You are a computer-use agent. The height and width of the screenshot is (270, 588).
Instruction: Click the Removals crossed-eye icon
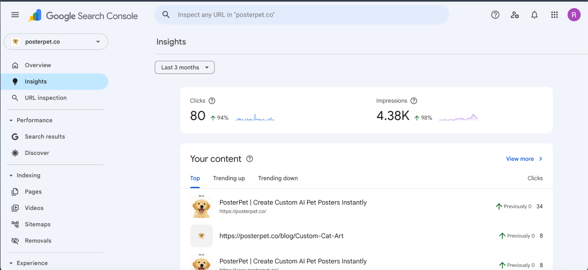15,241
